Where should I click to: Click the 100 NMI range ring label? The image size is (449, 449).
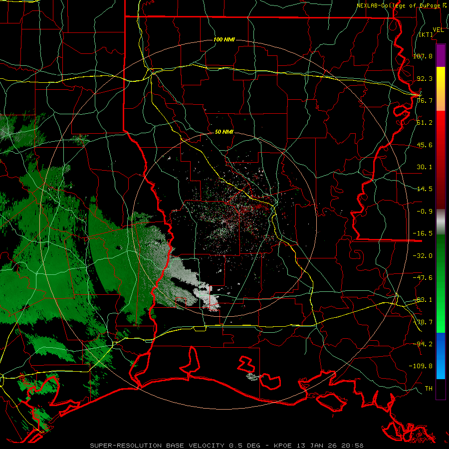224,39
